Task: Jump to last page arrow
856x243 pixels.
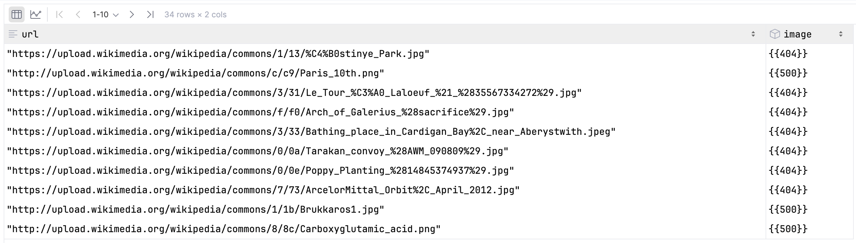Action: (x=150, y=14)
